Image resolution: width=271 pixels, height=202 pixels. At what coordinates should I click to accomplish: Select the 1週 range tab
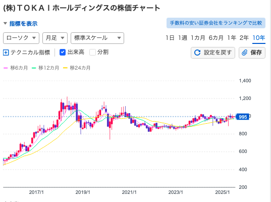(183, 38)
